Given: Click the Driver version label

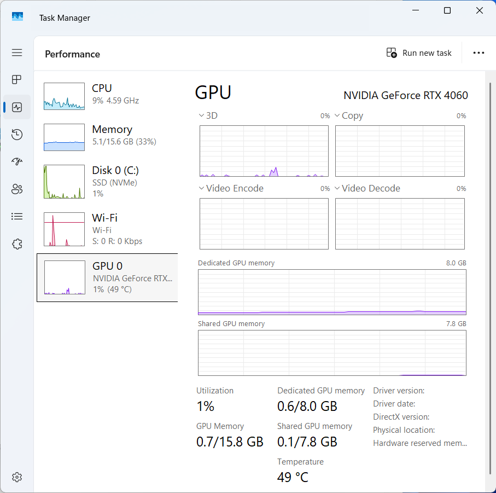Looking at the screenshot, I should 399,391.
